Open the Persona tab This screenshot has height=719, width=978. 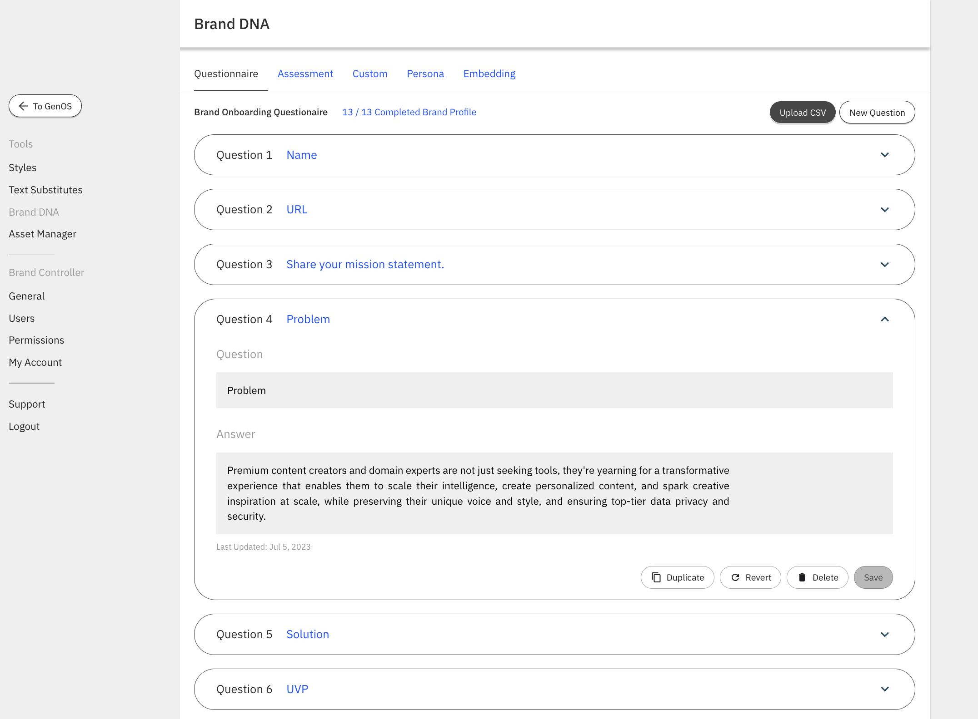tap(425, 74)
